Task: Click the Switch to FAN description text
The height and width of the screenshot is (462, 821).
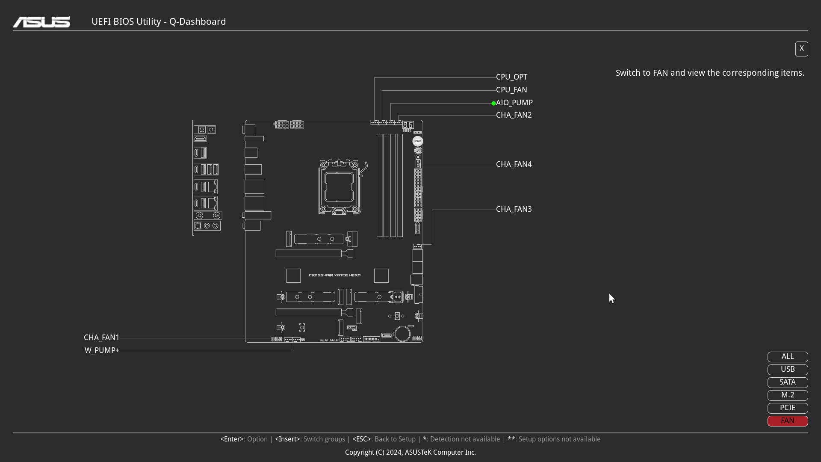Action: (x=710, y=73)
